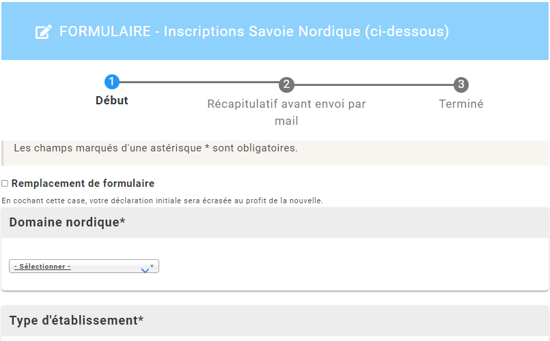Click the 'Domaine nordique*' section header
The width and height of the screenshot is (550, 341).
click(67, 223)
